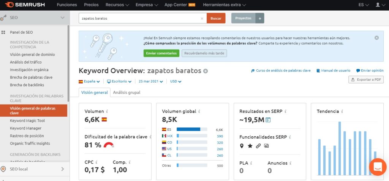Select the Visión general tab
The height and width of the screenshot is (181, 389).
coord(95,92)
